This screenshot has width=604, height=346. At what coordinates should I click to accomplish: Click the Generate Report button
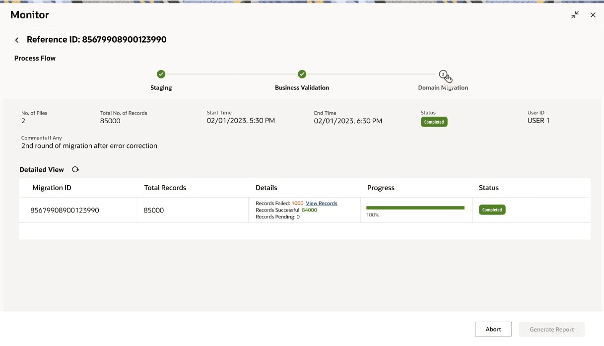coord(551,329)
